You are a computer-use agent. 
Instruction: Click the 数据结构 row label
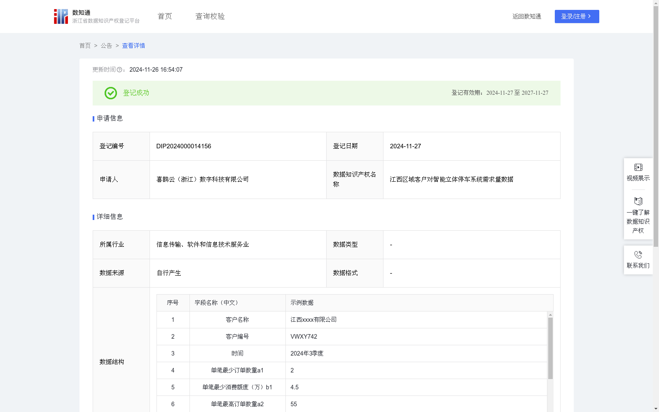coord(112,362)
